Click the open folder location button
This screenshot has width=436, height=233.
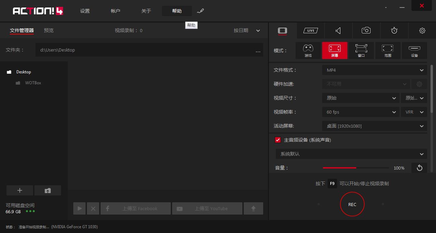pos(48,190)
